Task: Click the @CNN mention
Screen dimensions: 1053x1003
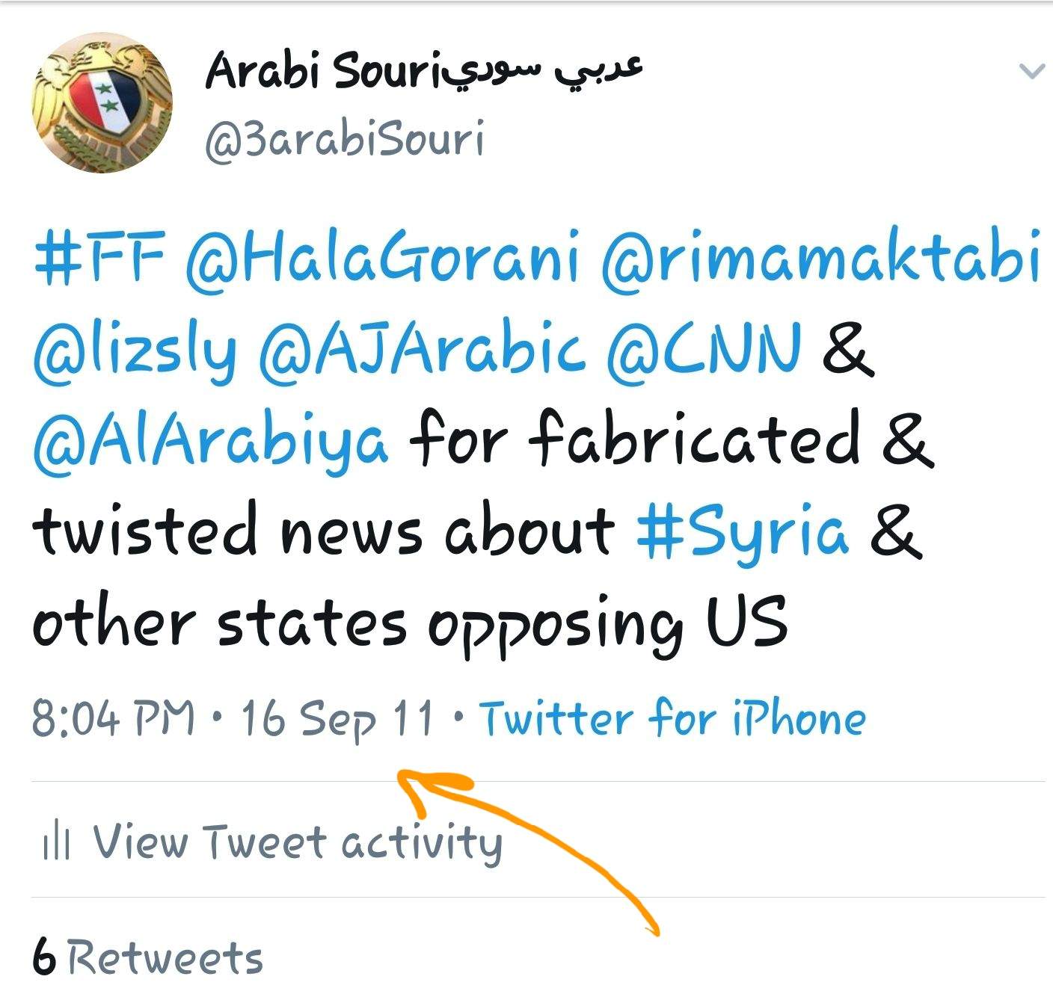Action: tap(704, 350)
